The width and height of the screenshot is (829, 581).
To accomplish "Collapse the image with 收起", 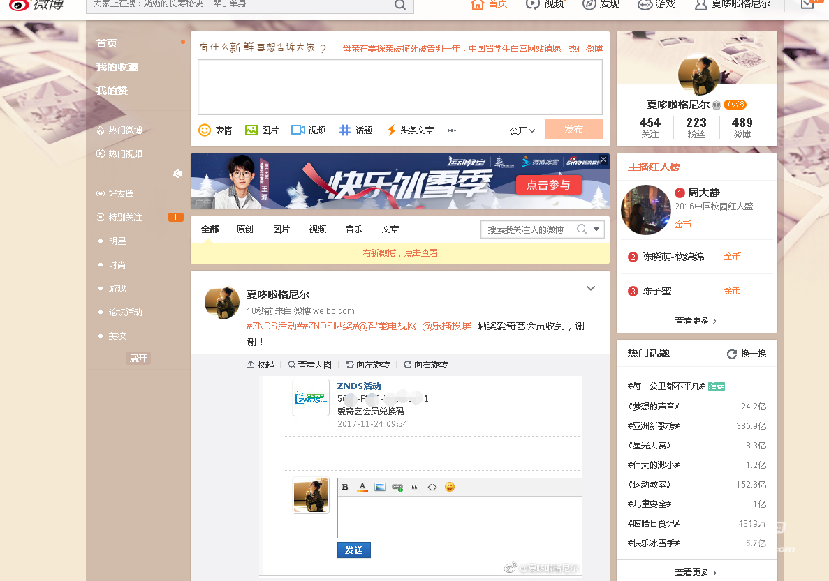I will [260, 365].
